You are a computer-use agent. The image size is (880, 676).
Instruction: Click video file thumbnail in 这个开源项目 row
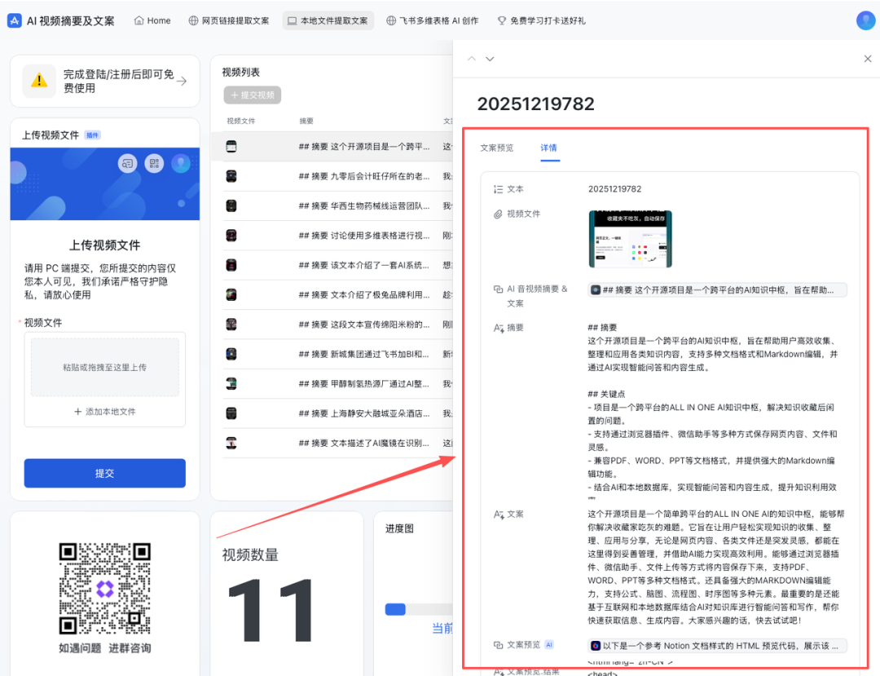[x=231, y=147]
